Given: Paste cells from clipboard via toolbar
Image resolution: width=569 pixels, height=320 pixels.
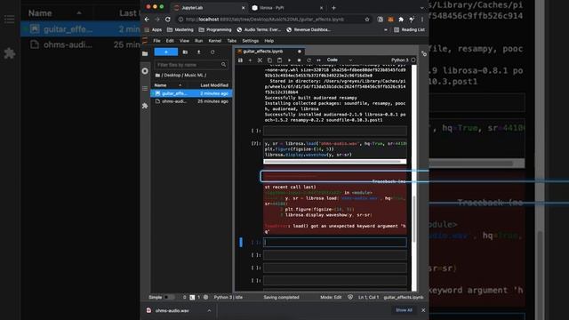Looking at the screenshot, I should click(x=279, y=60).
